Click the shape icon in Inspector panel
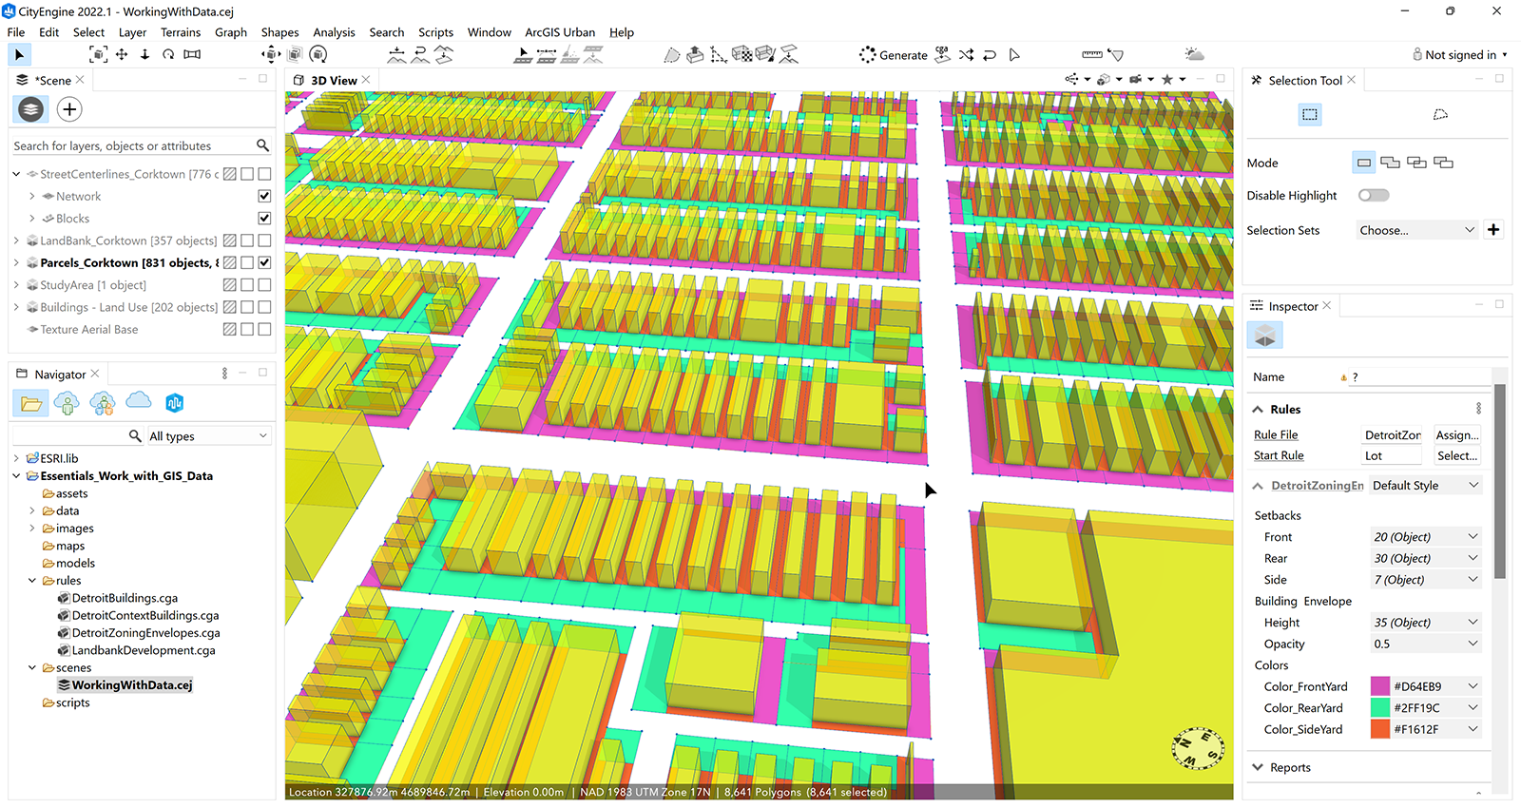 (x=1265, y=335)
